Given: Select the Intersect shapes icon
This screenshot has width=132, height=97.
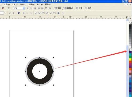Looking at the screenshot, I should tap(43, 13).
